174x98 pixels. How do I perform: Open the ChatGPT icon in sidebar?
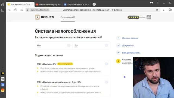pos(3,79)
